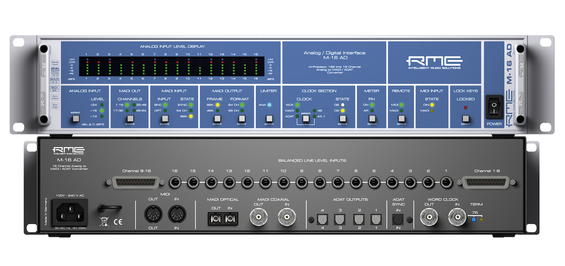This screenshot has height=266, width=565.
Task: Click the CE mark on rear panel
Action: [117, 222]
